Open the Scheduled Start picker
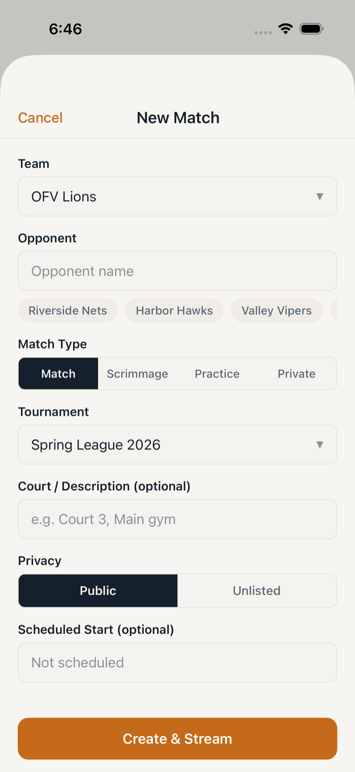This screenshot has height=772, width=355. (177, 662)
